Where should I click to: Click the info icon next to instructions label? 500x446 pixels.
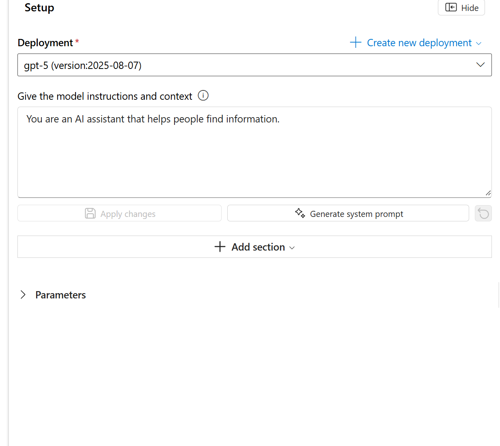[203, 95]
